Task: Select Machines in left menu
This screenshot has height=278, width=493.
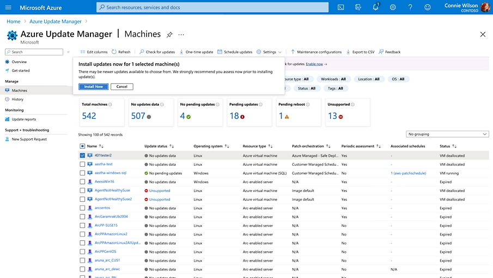Action: click(x=20, y=90)
